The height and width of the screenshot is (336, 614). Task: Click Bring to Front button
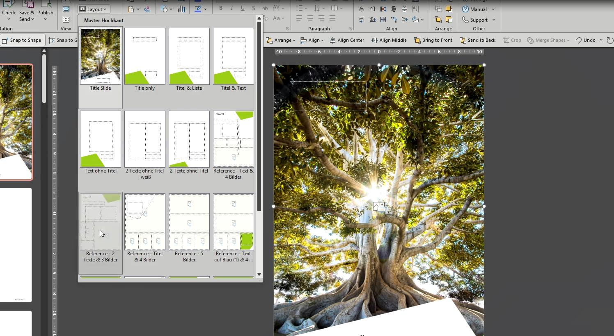pos(433,40)
